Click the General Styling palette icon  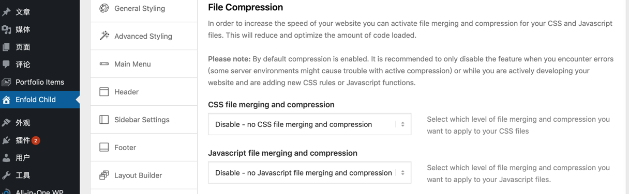[x=104, y=8]
